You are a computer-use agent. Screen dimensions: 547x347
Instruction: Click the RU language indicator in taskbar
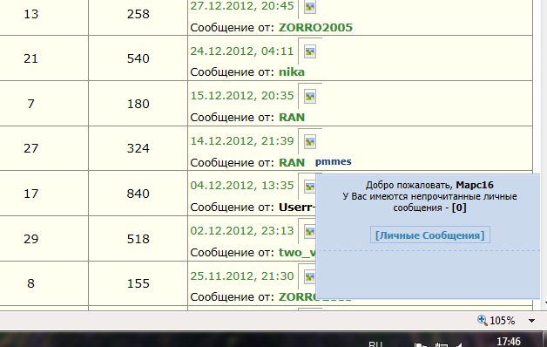[375, 344]
